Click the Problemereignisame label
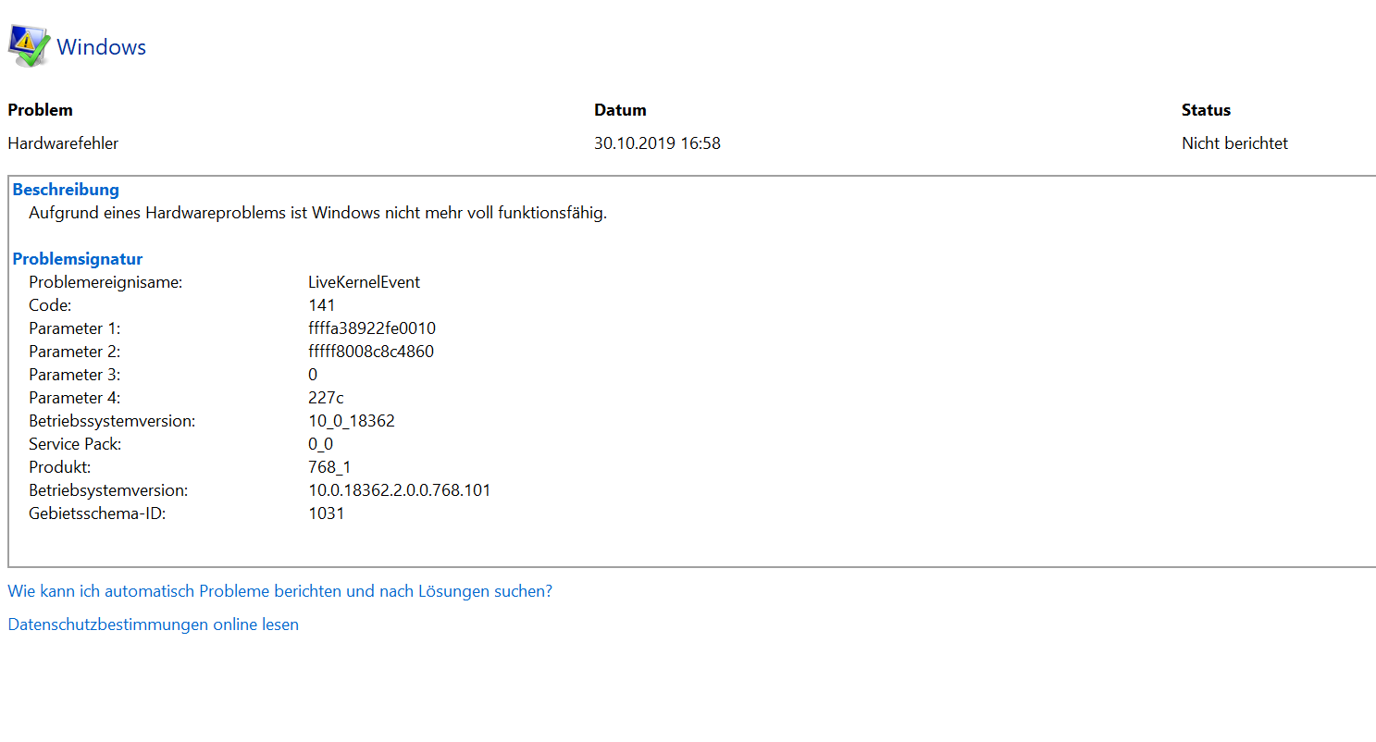Viewport: 1376px width, 742px height. (x=105, y=282)
